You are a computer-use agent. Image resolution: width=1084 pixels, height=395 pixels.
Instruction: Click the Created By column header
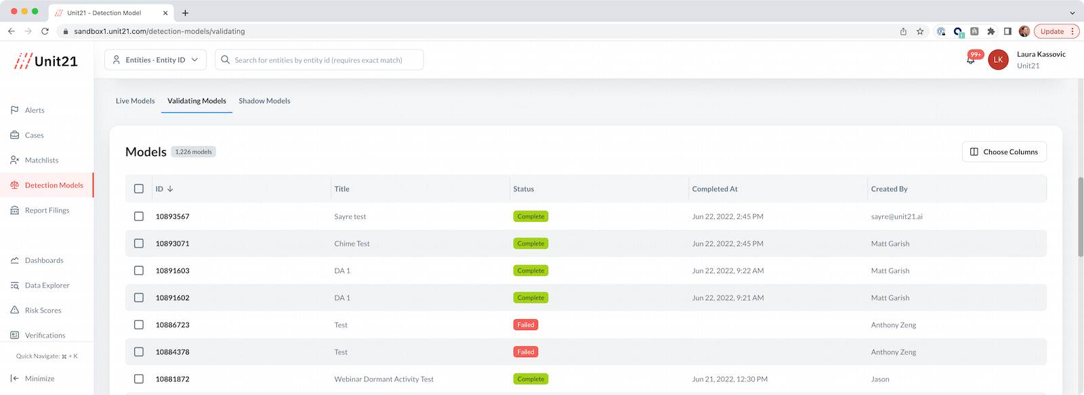tap(890, 189)
